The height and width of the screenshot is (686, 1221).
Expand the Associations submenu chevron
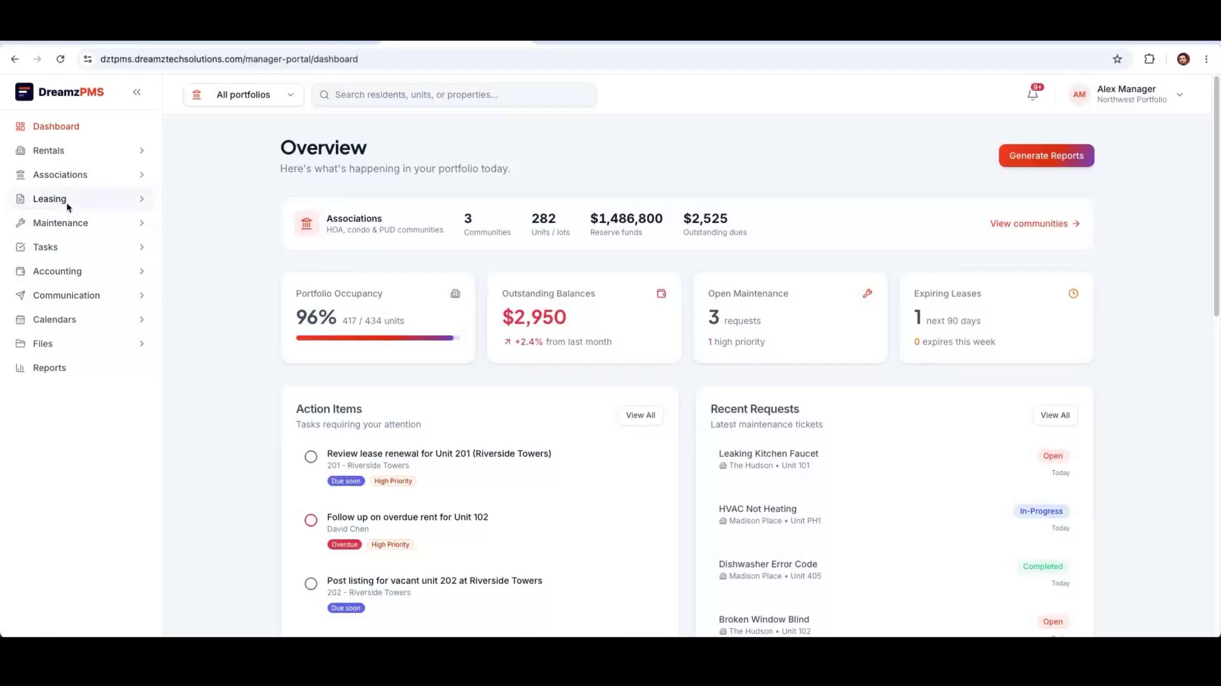[141, 175]
